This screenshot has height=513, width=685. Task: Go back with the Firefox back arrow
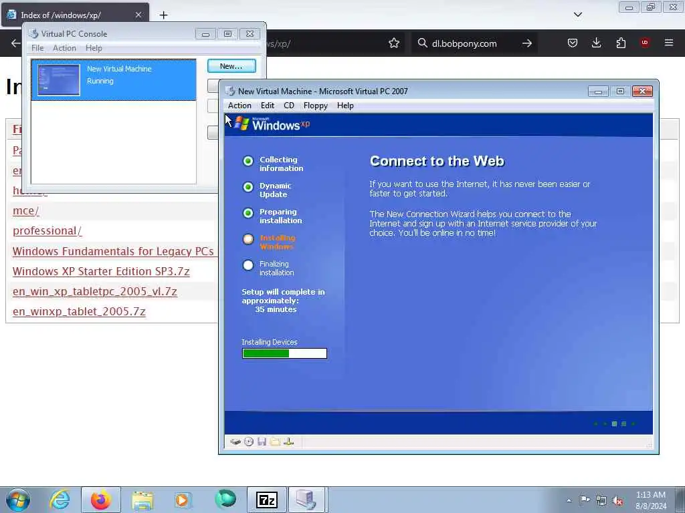point(16,43)
